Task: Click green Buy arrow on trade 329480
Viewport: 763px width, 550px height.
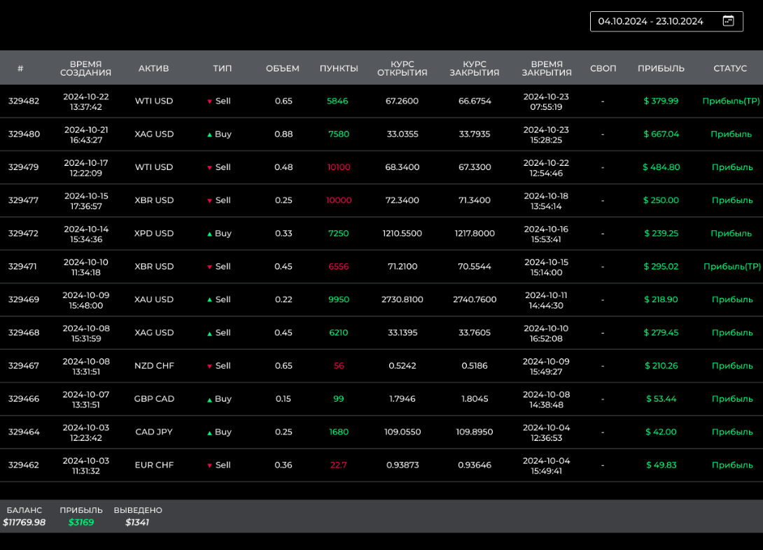Action: pyautogui.click(x=209, y=134)
